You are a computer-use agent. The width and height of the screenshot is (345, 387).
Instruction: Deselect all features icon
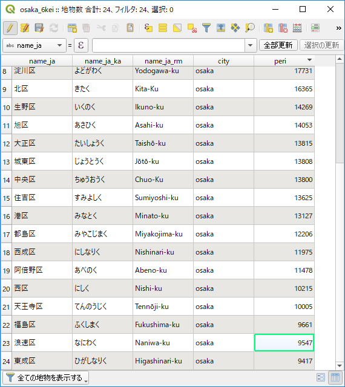[192, 28]
